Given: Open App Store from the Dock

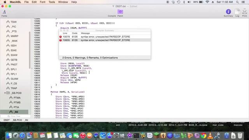Looking at the screenshot, I should point(110,136).
